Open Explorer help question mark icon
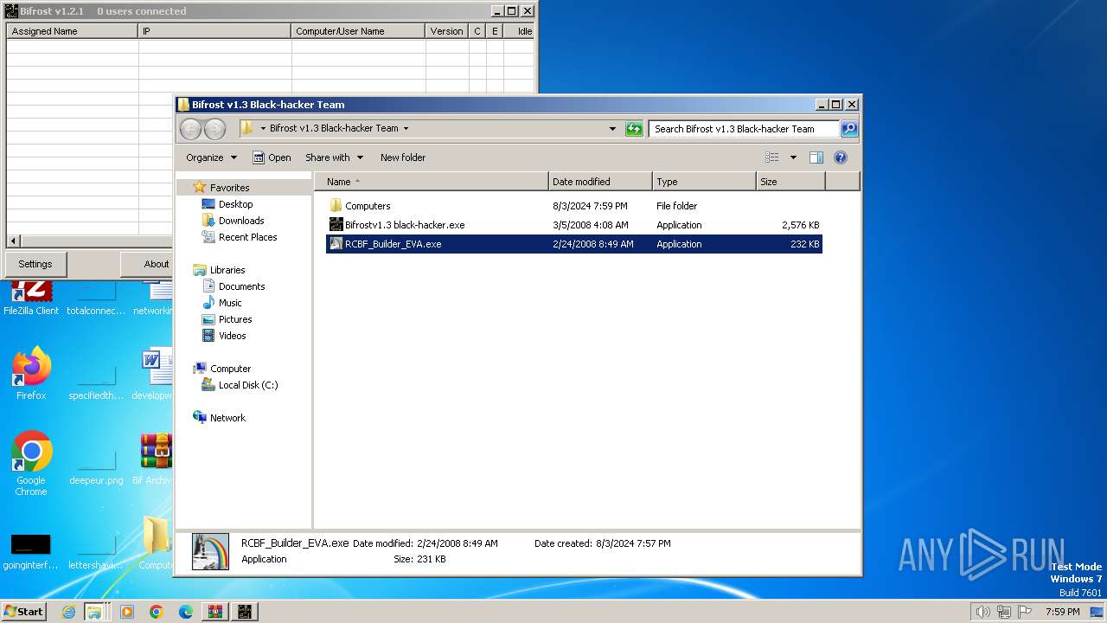 click(841, 157)
